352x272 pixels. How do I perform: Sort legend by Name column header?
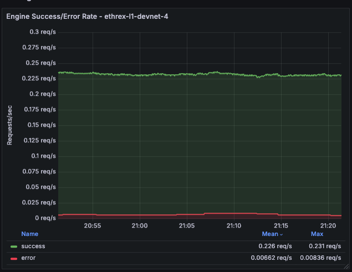pos(29,234)
